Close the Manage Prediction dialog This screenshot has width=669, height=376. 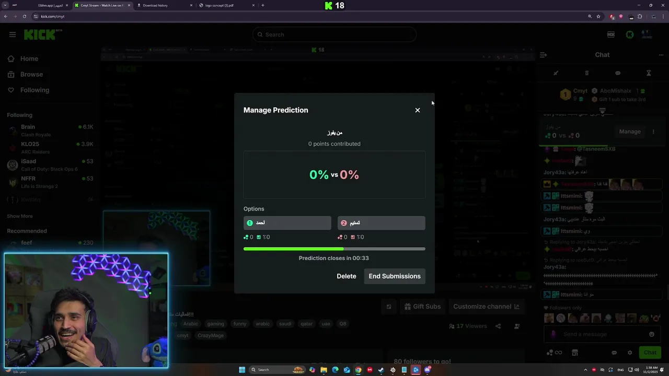417,110
